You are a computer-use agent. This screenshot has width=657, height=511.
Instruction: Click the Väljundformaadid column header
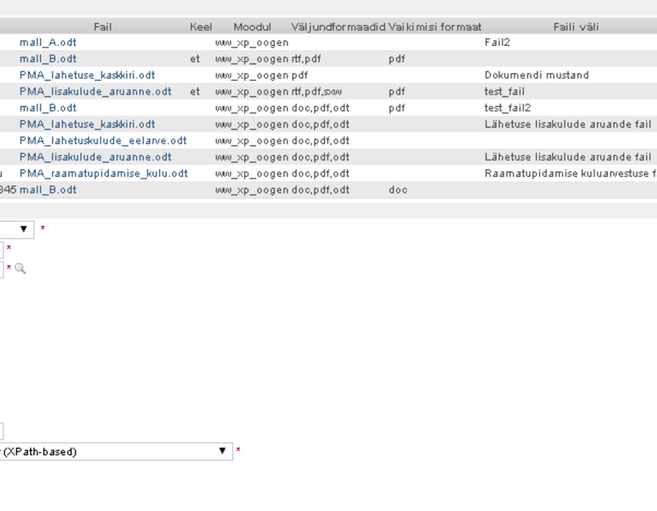pos(338,27)
